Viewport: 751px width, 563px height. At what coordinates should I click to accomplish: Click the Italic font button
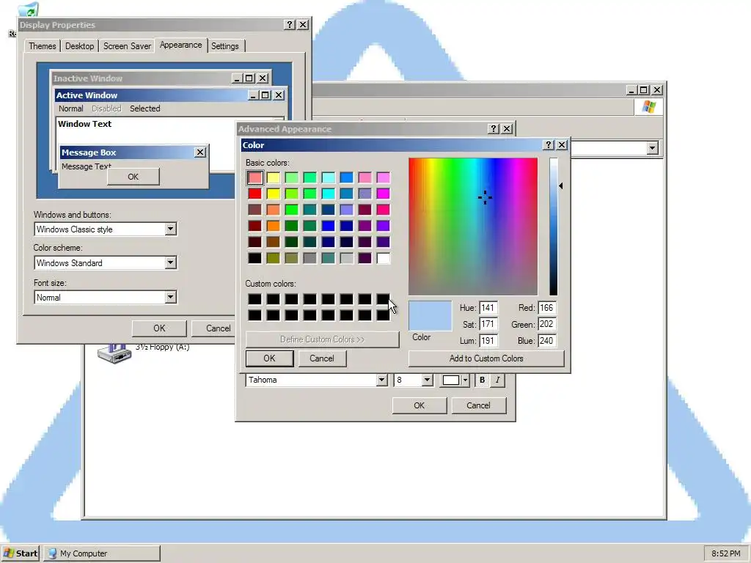498,380
